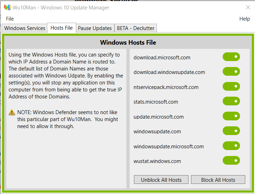This screenshot has width=255, height=194.
Task: Toggle blocking for download.windowsupdate.com
Action: click(x=231, y=72)
